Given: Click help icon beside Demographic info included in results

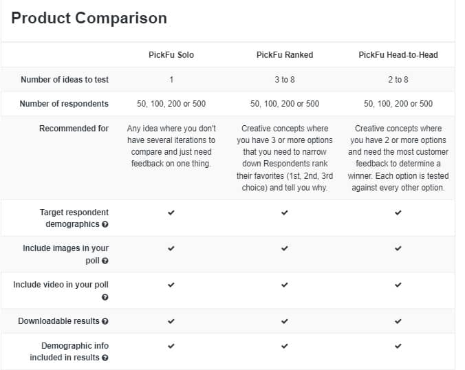Looking at the screenshot, I should 105,358.
